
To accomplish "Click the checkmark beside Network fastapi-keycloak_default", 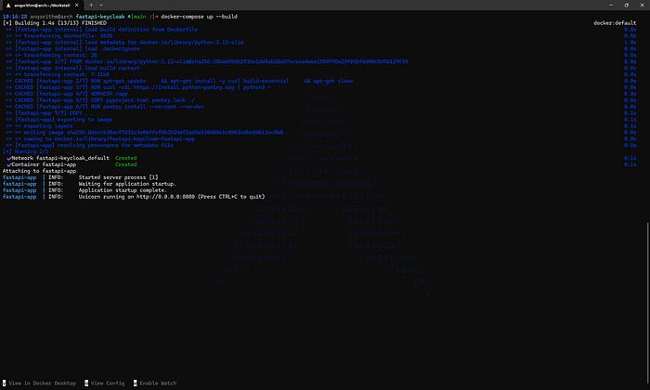I will point(8,158).
